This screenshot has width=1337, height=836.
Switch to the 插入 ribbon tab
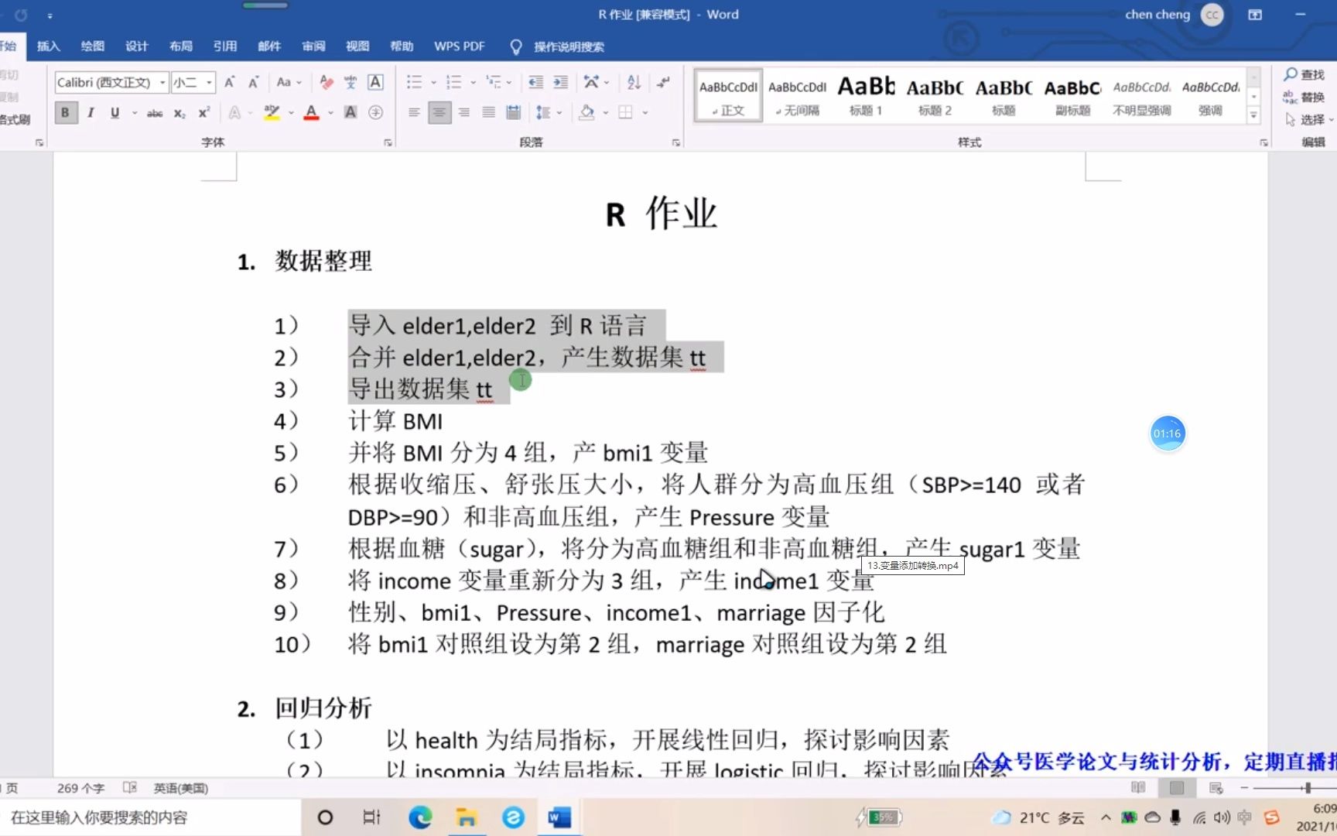click(48, 46)
